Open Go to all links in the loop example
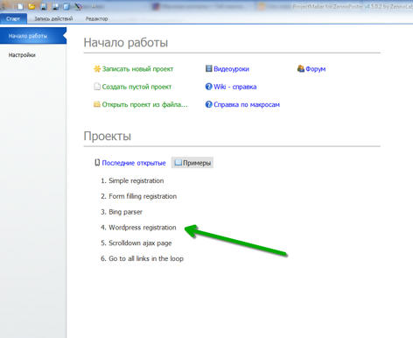This screenshot has height=338, width=413. 146,258
